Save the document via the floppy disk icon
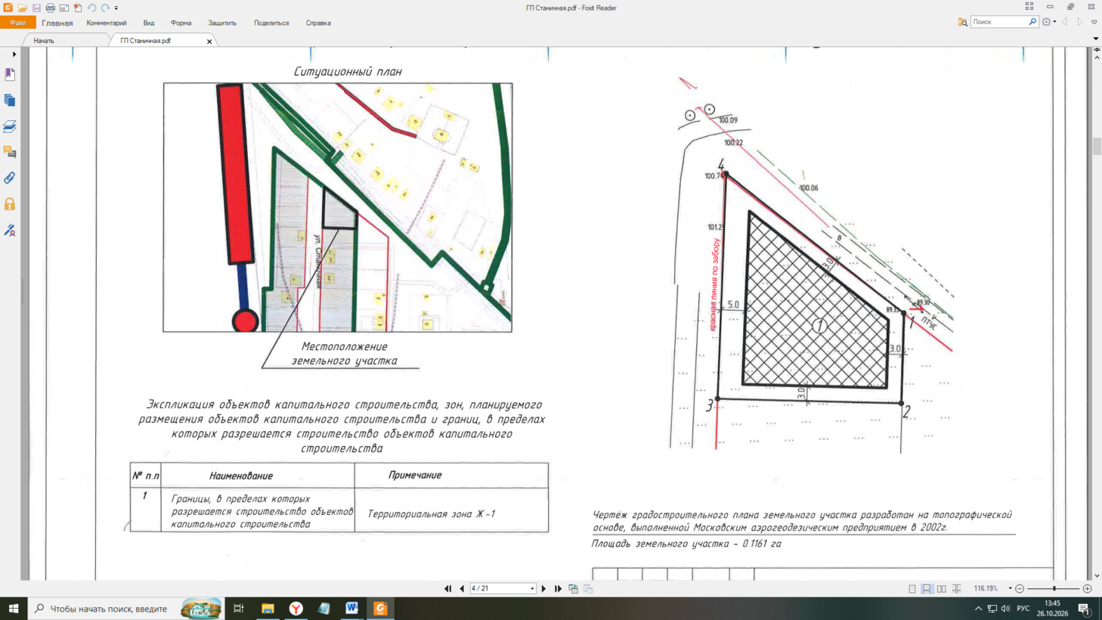This screenshot has width=1102, height=620. 36,8
